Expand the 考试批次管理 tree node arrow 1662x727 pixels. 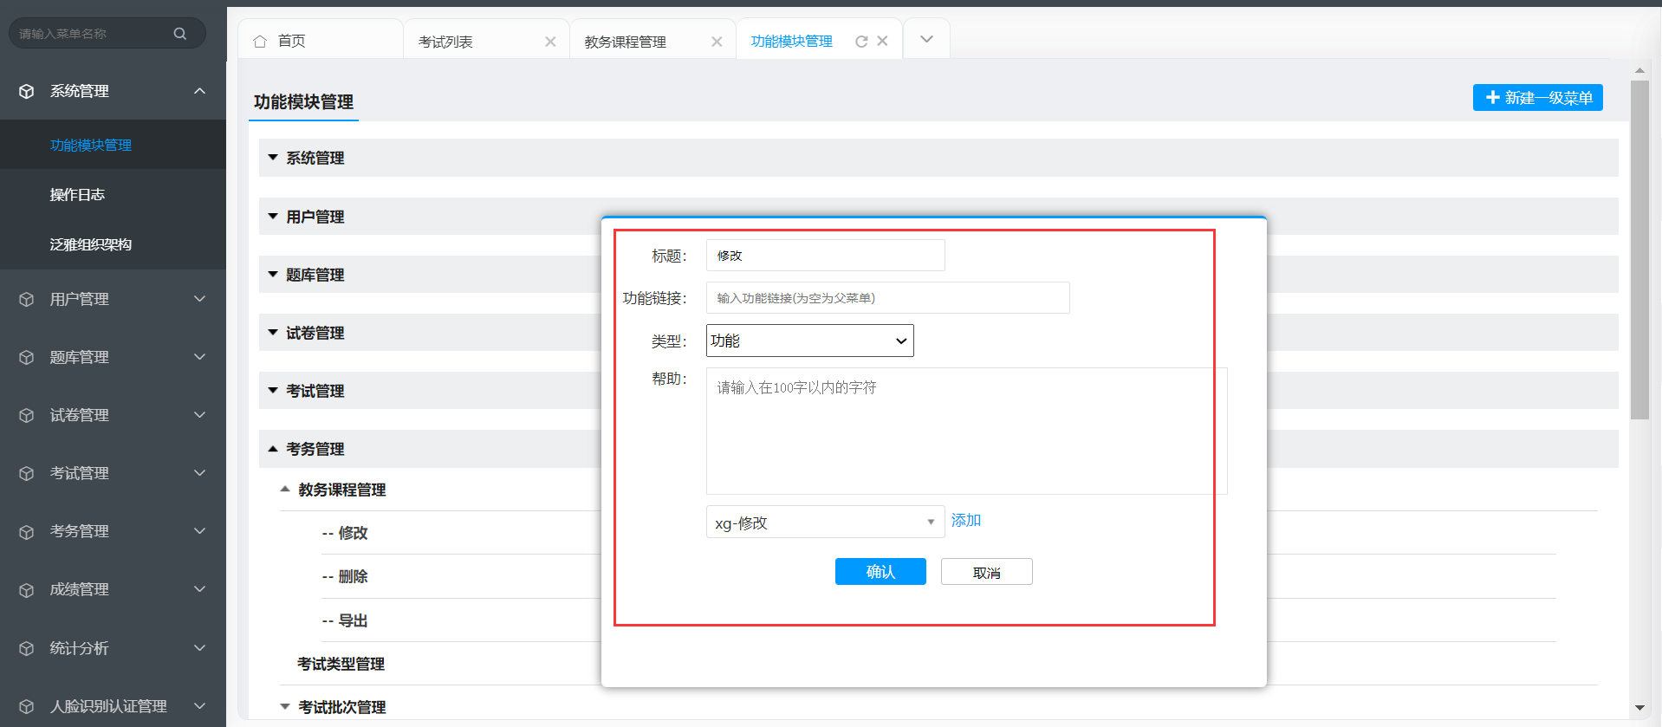(285, 707)
